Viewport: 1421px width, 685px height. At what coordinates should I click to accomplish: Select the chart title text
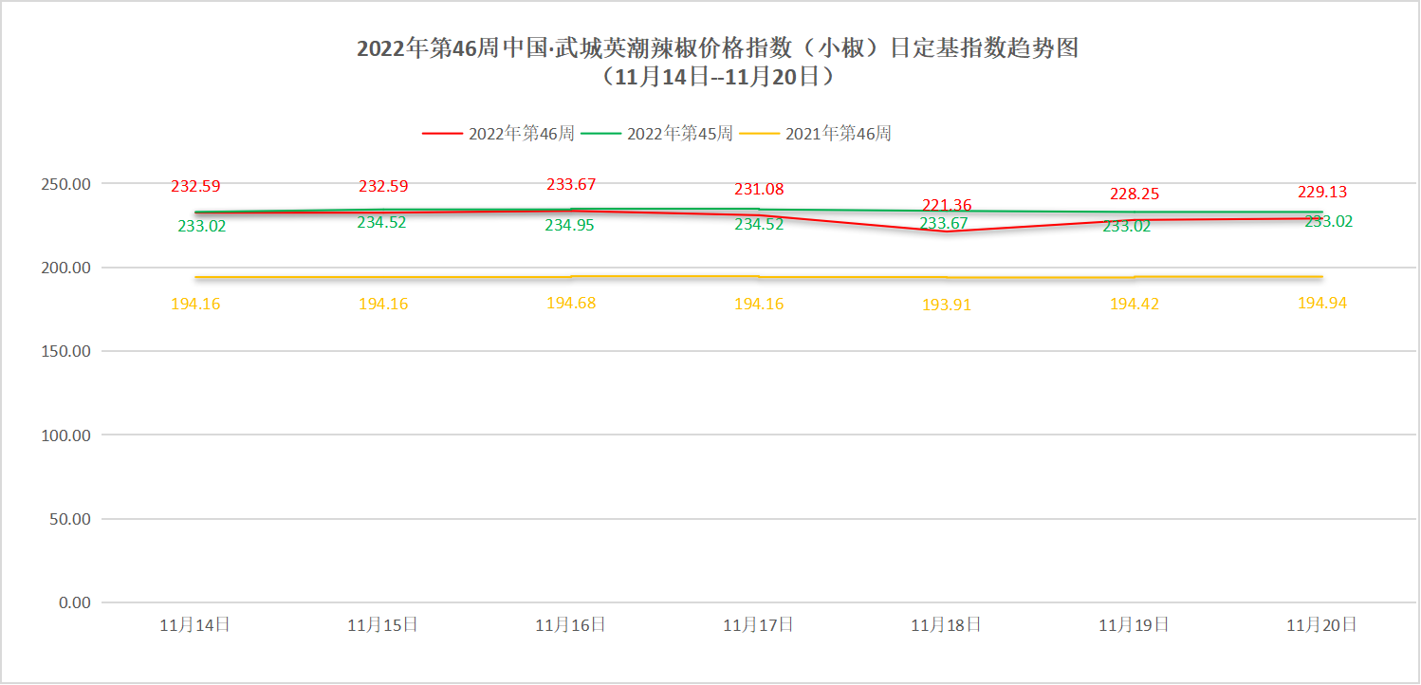[717, 49]
